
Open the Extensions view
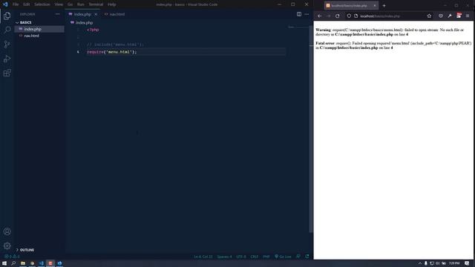click(7, 73)
